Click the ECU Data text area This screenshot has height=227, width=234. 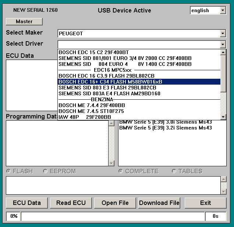[x=32, y=85]
